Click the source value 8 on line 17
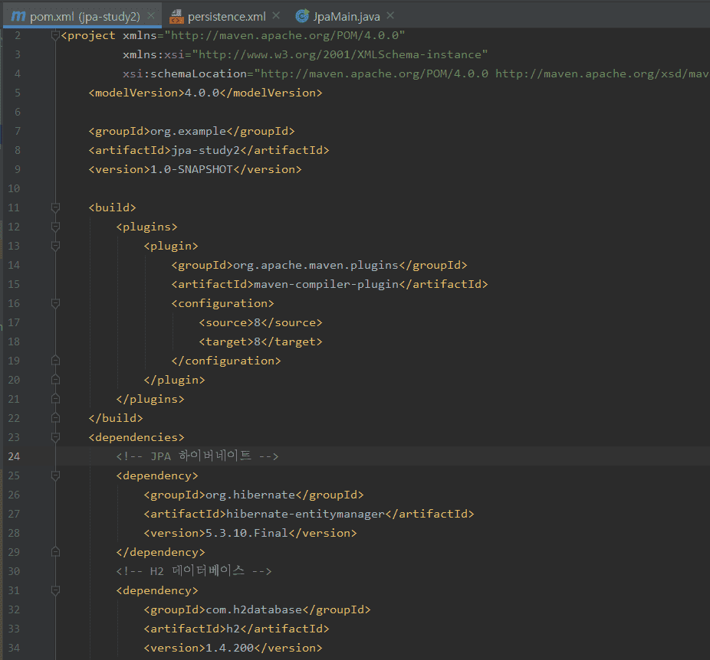 (257, 323)
